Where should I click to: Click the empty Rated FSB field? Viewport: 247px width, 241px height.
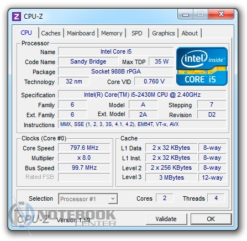[x=84, y=177]
